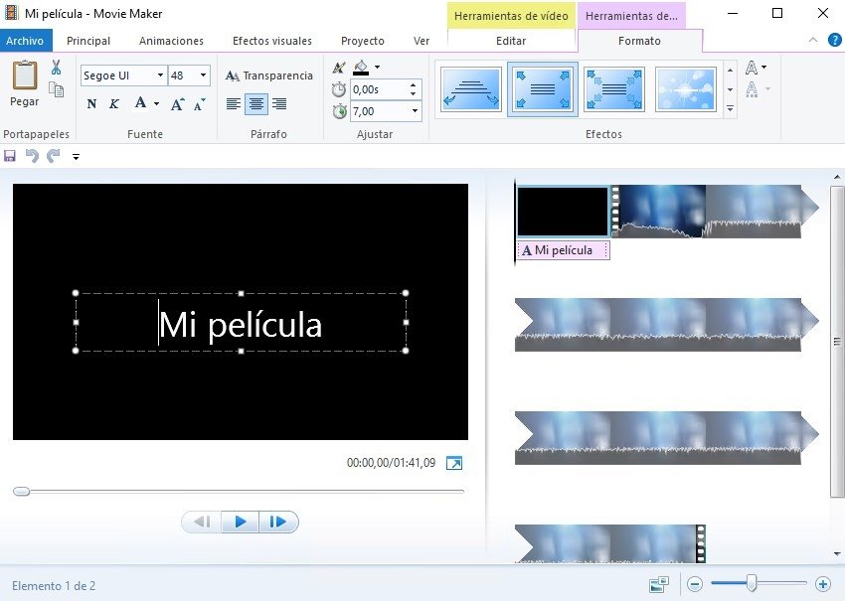Click the next frame playback button
This screenshot has width=845, height=601.
click(278, 522)
